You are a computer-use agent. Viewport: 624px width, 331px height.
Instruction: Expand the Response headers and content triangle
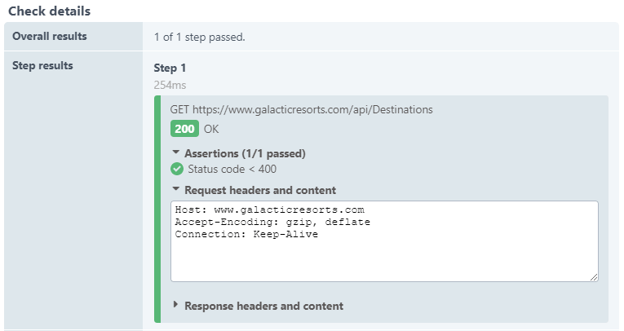[x=175, y=306]
